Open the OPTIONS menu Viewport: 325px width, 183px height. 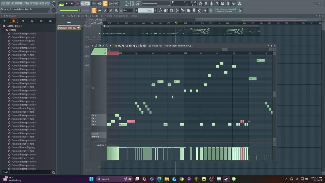tap(34, 3)
